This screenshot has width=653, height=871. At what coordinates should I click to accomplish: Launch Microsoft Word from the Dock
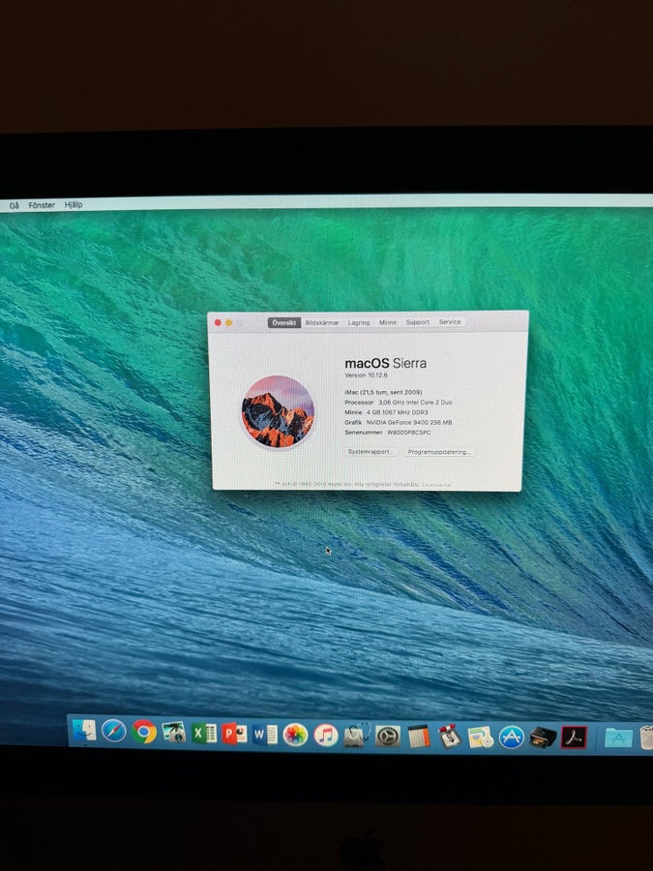point(265,735)
